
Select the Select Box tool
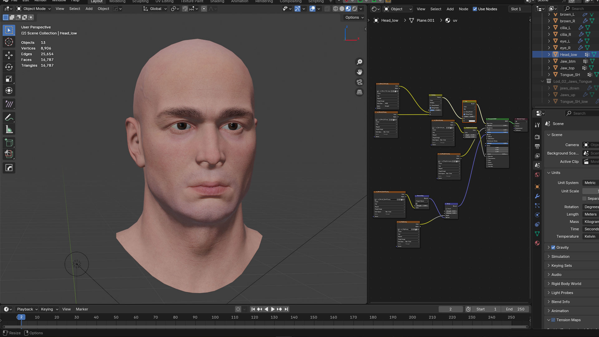[9, 30]
